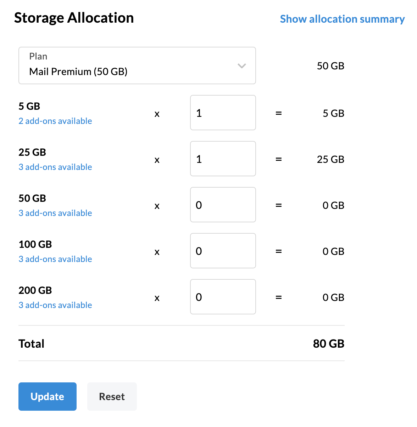Click Show allocation summary link
Image resolution: width=417 pixels, height=427 pixels.
click(x=342, y=19)
